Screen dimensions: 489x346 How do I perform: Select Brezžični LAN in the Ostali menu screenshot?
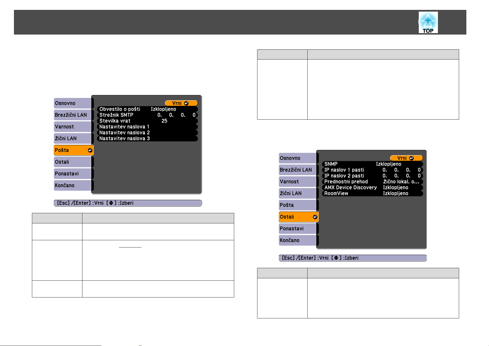pyautogui.click(x=297, y=170)
